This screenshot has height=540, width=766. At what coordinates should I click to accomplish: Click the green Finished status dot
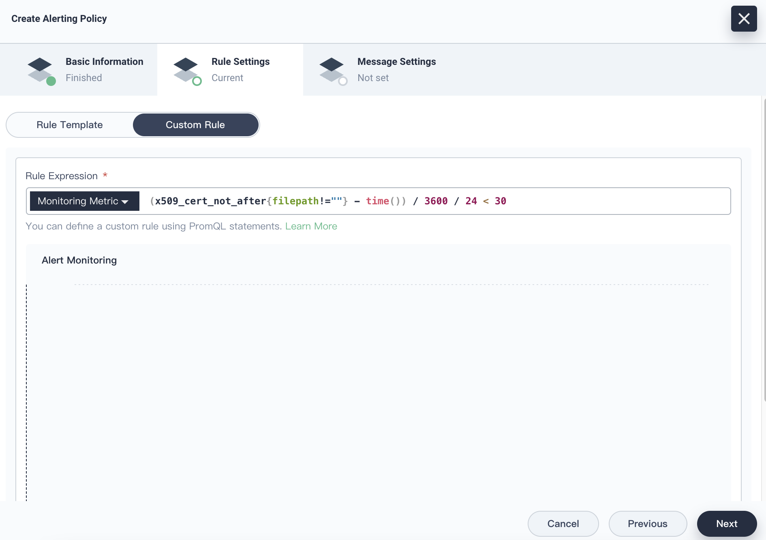coord(51,81)
